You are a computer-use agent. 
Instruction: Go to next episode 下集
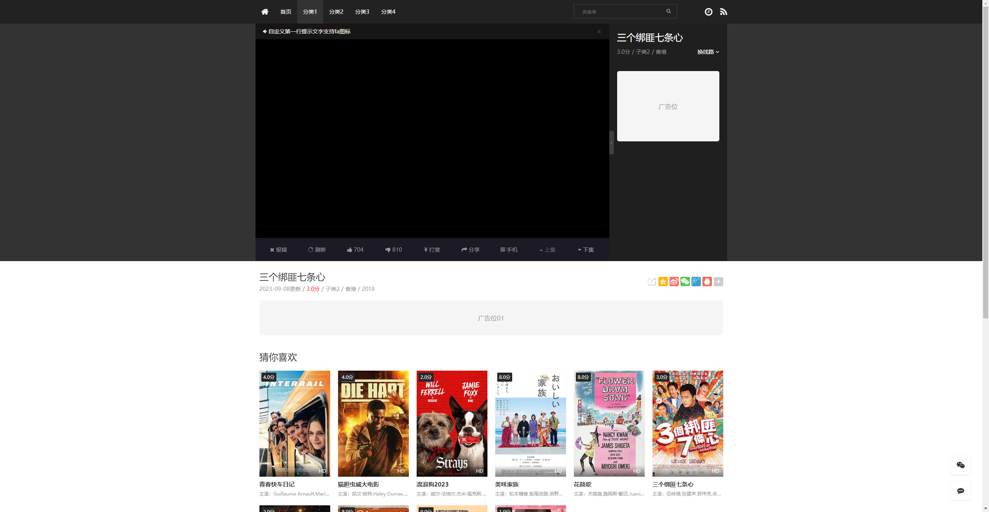coord(586,250)
